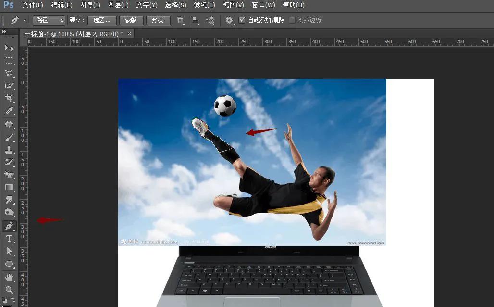Select the Polygonal Lasso tool
The image size is (494, 307).
(9, 73)
